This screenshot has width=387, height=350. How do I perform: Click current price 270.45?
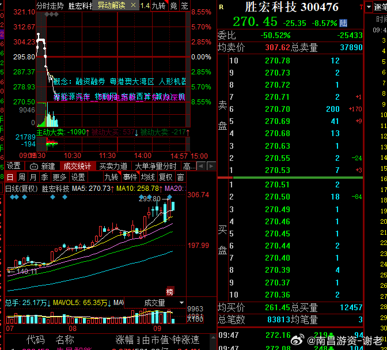tap(255, 22)
